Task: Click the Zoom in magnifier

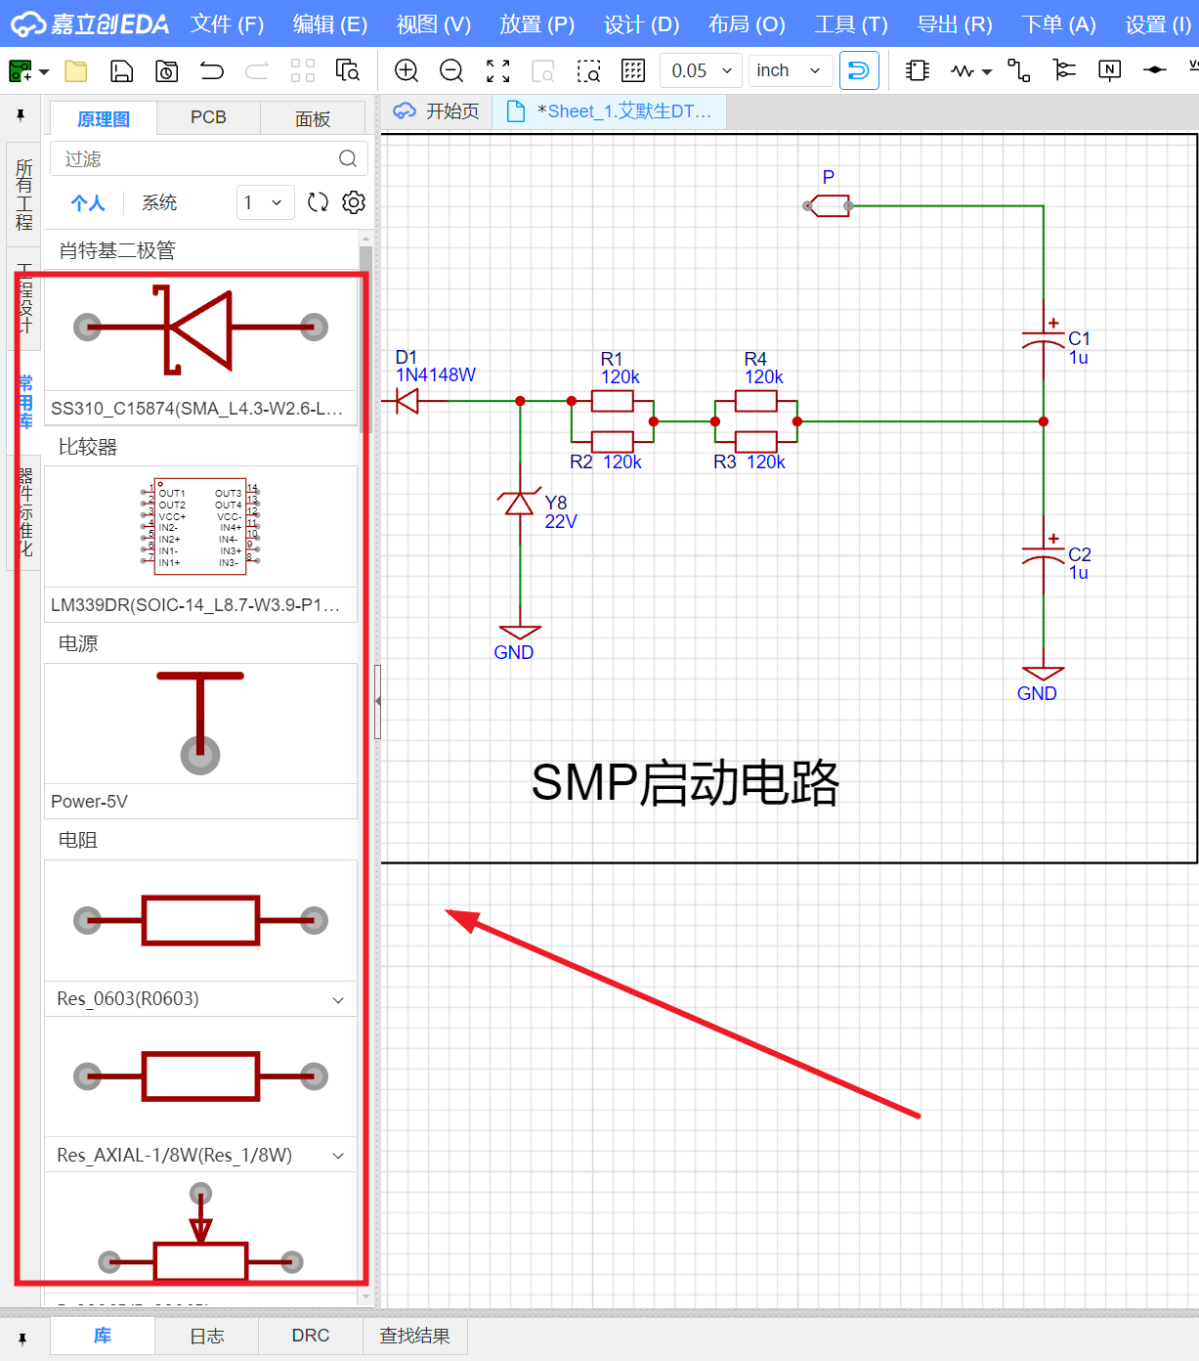Action: point(407,70)
